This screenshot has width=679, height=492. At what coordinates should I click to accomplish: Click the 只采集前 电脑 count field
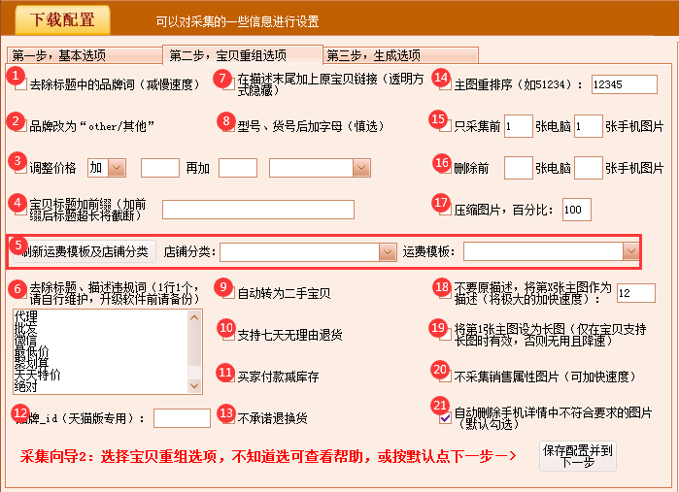[519, 126]
